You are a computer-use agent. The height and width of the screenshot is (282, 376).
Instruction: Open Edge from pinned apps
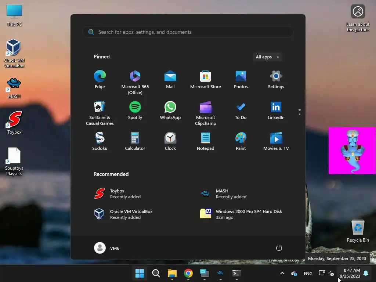100,80
